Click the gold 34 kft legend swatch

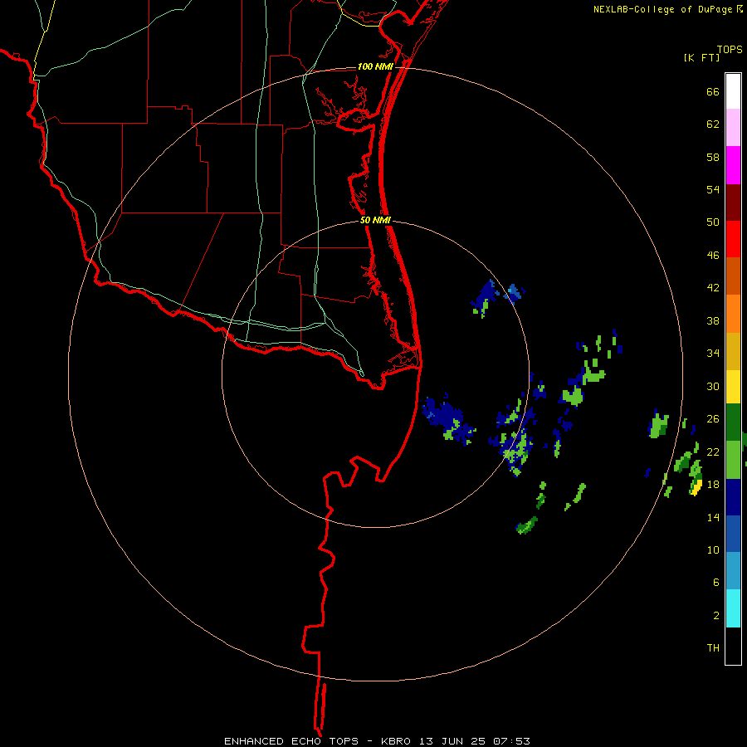[x=733, y=351]
